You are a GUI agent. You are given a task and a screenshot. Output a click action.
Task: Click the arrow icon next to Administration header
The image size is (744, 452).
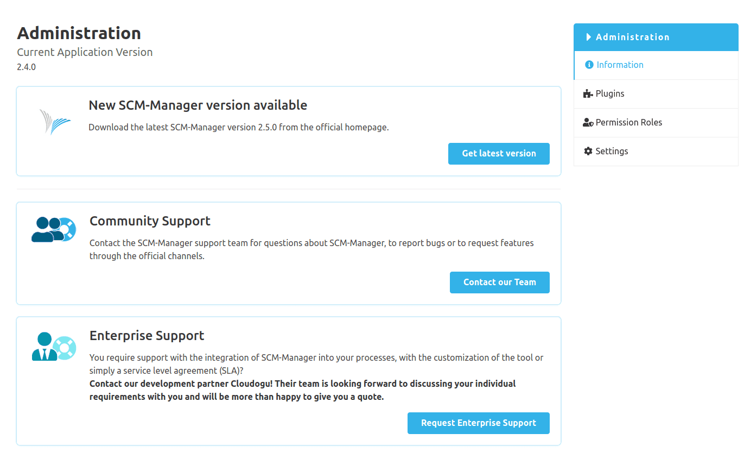[x=588, y=37]
